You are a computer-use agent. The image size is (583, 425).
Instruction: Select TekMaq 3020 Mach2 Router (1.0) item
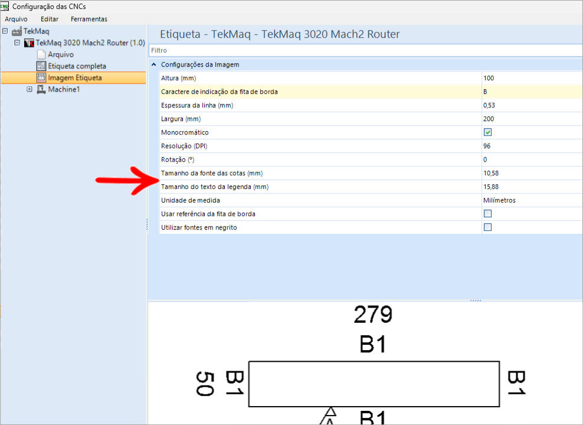tap(90, 42)
